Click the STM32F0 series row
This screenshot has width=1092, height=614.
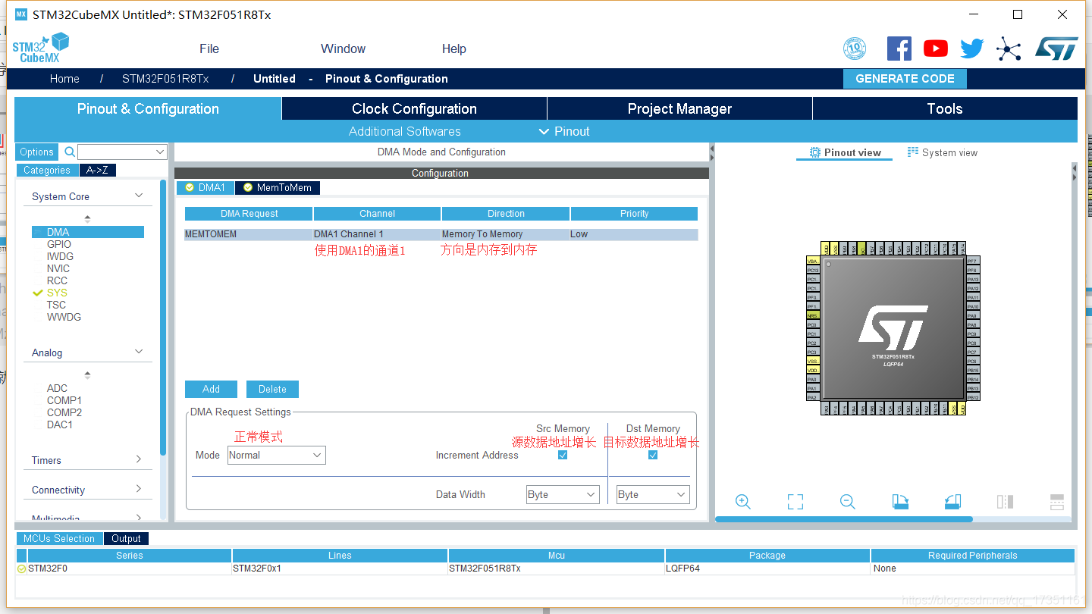545,569
